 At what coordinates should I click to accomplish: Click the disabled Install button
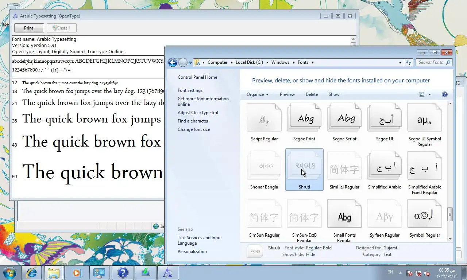pos(61,28)
